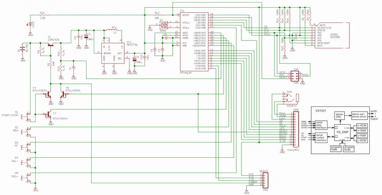Click the SD card CARD1 connector symbol
This screenshot has height=195, width=382.
point(332,36)
